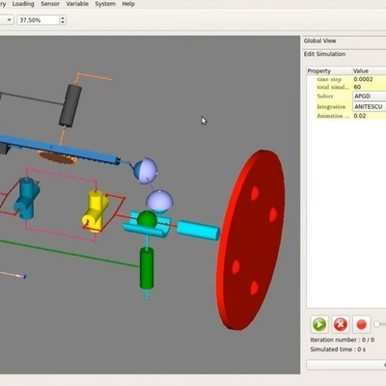This screenshot has width=386, height=386.
Task: Edit total simulation value 60
Action: coord(370,87)
